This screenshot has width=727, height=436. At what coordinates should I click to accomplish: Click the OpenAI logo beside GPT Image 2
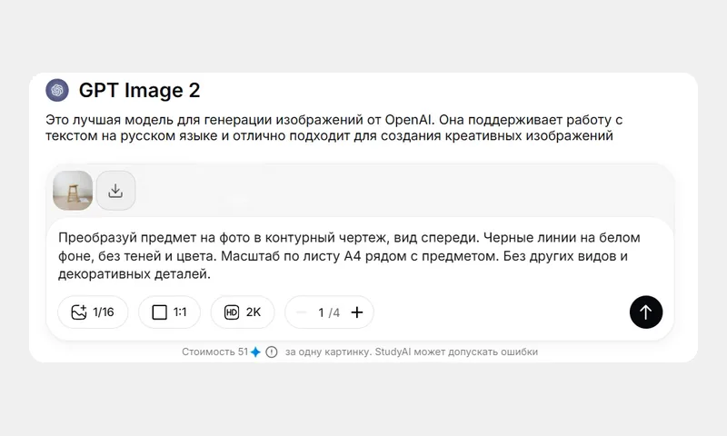tap(57, 90)
